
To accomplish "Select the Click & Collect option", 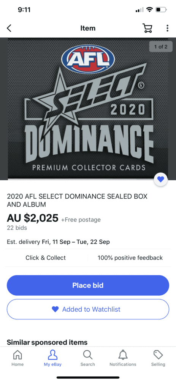I will (46, 258).
